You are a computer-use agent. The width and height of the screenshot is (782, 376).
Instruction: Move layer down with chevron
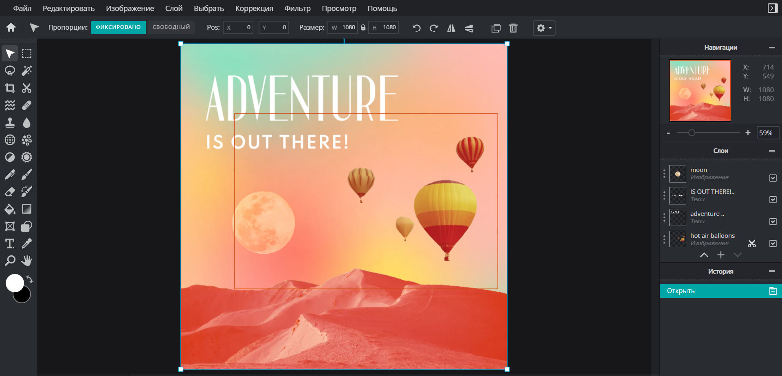tap(738, 255)
